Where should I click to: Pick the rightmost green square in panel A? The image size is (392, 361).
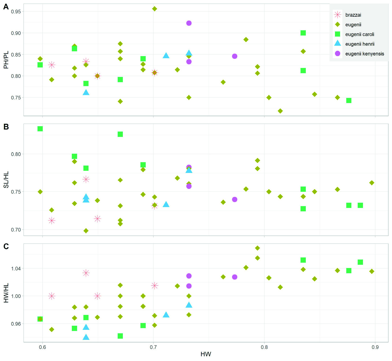(349, 101)
